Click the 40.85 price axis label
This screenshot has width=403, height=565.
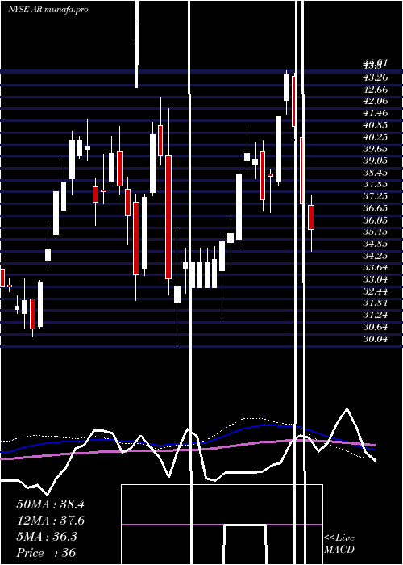pos(376,125)
